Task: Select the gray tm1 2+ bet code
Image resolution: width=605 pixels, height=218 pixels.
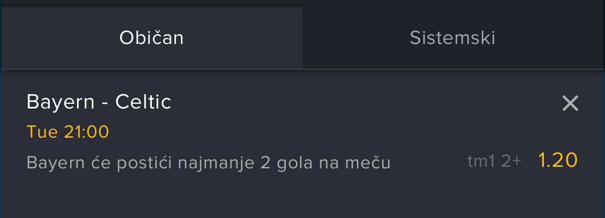Action: tap(494, 161)
